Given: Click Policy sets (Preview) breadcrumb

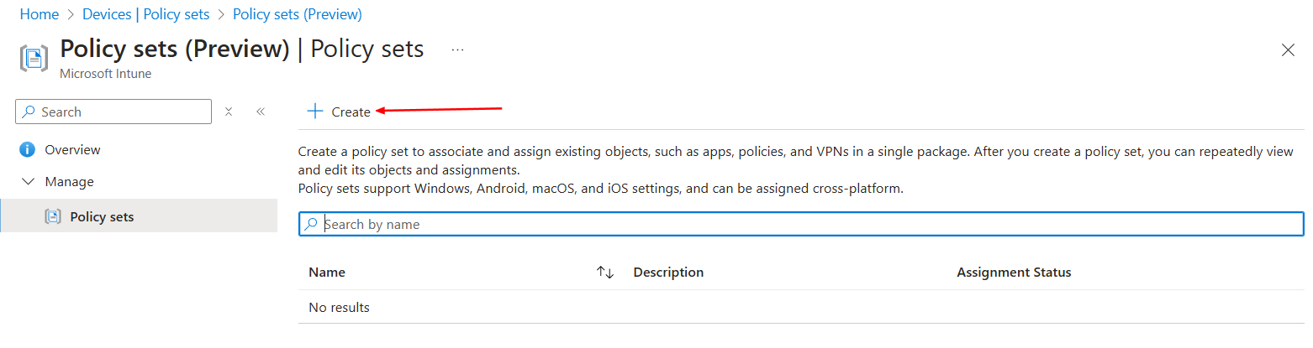Looking at the screenshot, I should (x=298, y=14).
